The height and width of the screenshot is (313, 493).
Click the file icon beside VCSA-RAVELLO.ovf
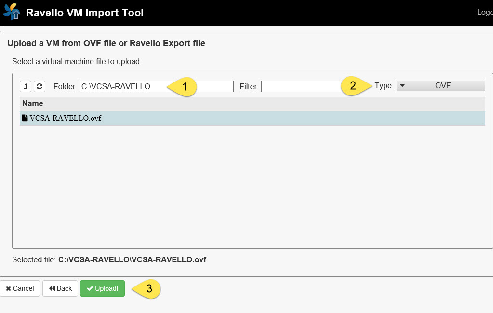pos(25,118)
